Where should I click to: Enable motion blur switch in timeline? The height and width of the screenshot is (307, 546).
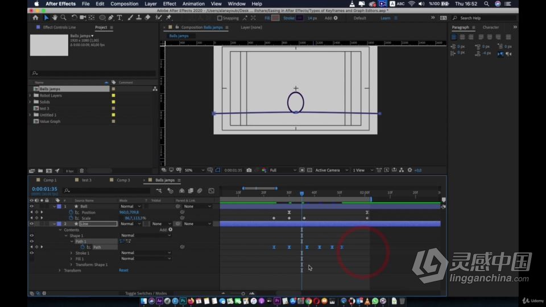tap(200, 191)
